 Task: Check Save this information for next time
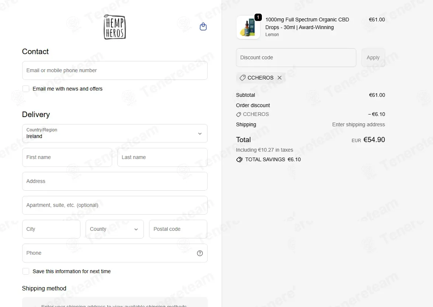[26, 271]
